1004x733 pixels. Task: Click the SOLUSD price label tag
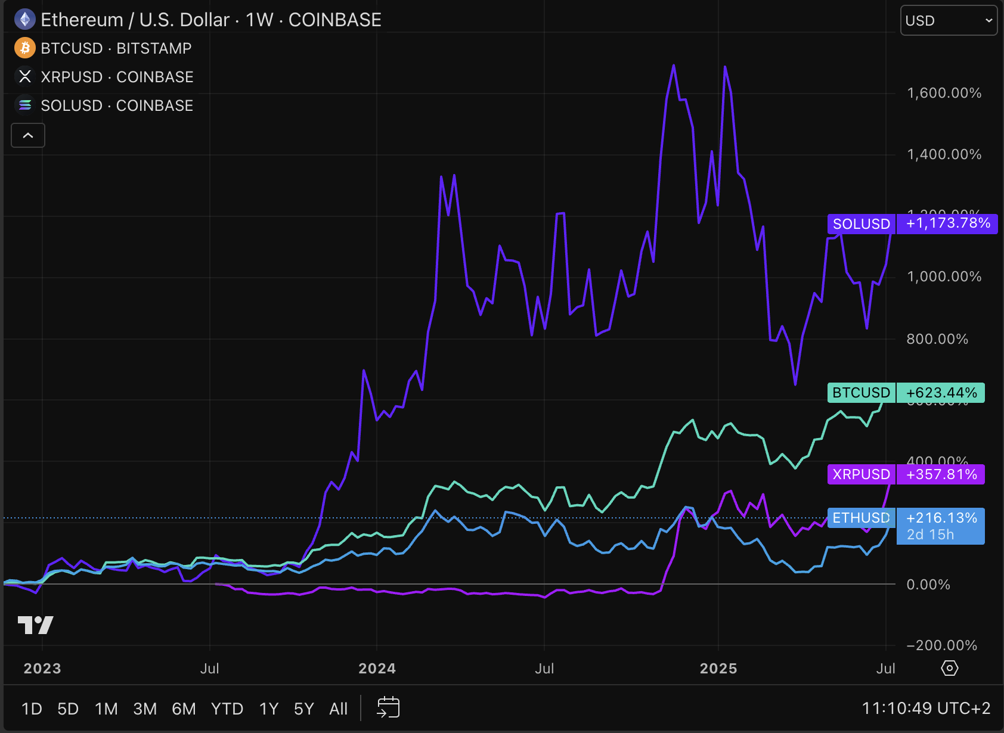point(861,224)
